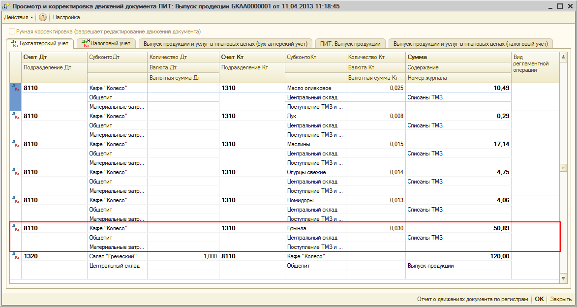Screen dimensions: 577x307
Task: Open the ПИТ: Выпуск продукции tab
Action: pos(350,44)
